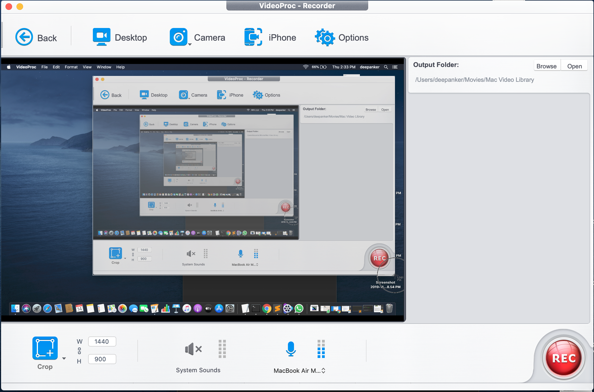Screen dimensions: 594x392
Task: Click Numbers chart icon in preview dock
Action: pyautogui.click(x=165, y=309)
